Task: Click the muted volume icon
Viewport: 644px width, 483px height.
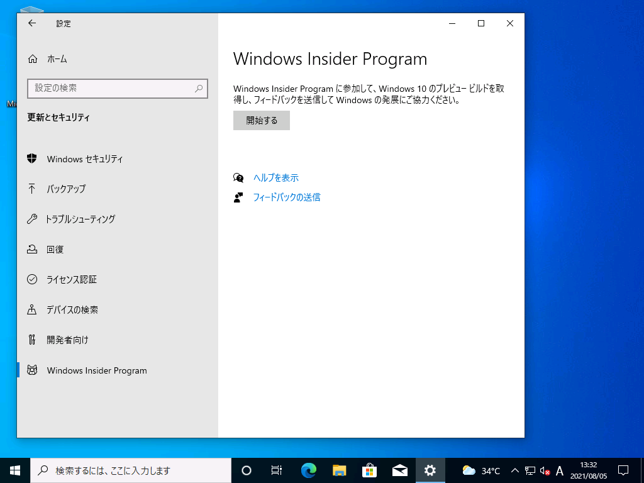Action: pyautogui.click(x=545, y=471)
